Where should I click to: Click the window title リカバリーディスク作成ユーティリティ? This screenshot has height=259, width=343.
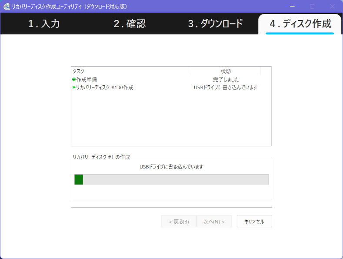pyautogui.click(x=70, y=7)
